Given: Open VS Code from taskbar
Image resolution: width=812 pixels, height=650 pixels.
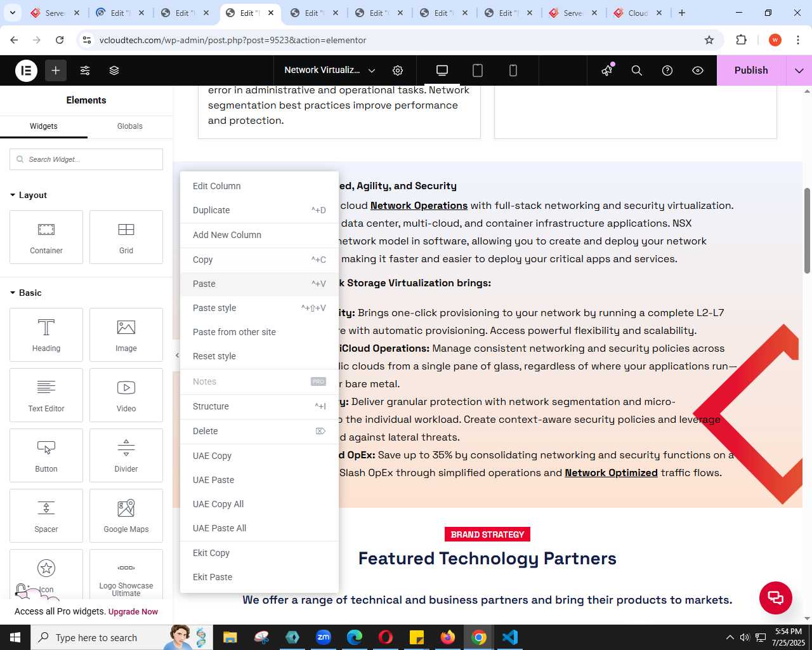Looking at the screenshot, I should point(509,637).
